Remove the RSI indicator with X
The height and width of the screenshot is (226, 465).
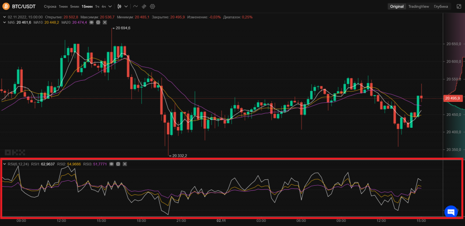[125, 164]
